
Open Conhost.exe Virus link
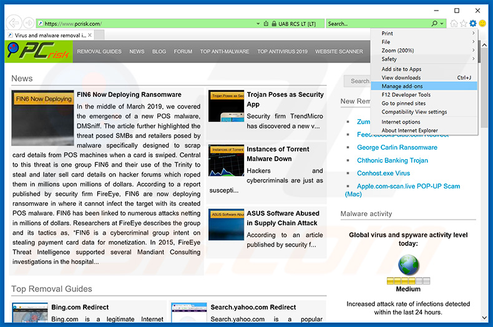point(383,173)
